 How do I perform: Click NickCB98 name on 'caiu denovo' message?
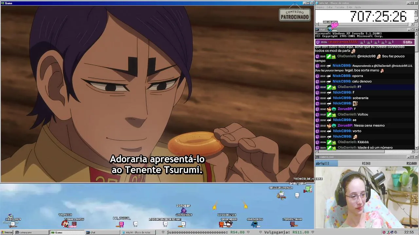342,81
